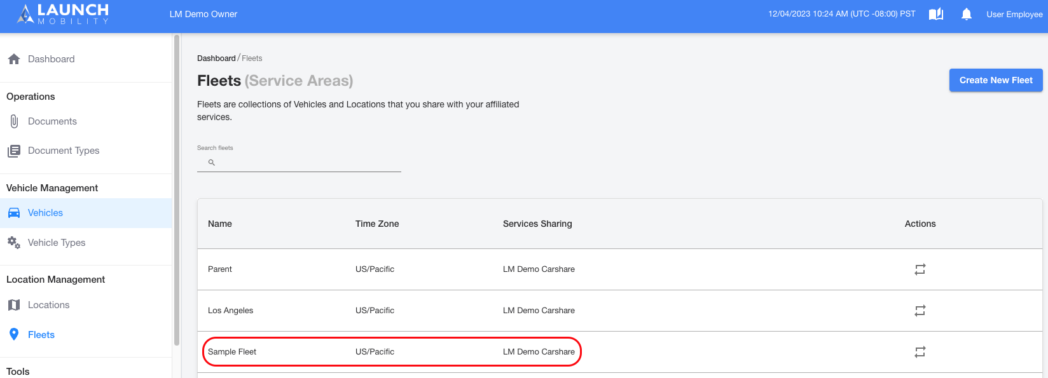The width and height of the screenshot is (1048, 378).
Task: Follow the Dashboard breadcrumb link
Action: pyautogui.click(x=216, y=58)
